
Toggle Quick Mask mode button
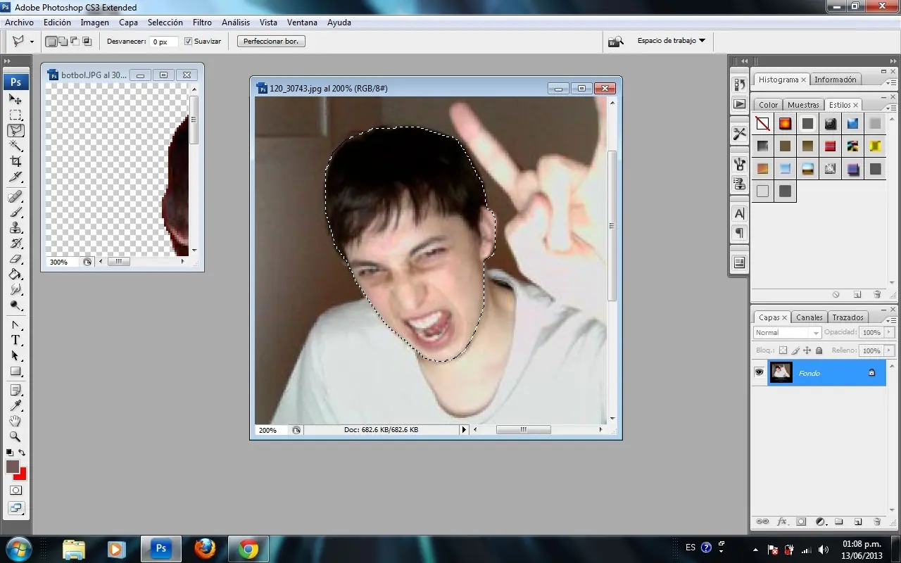(x=15, y=491)
